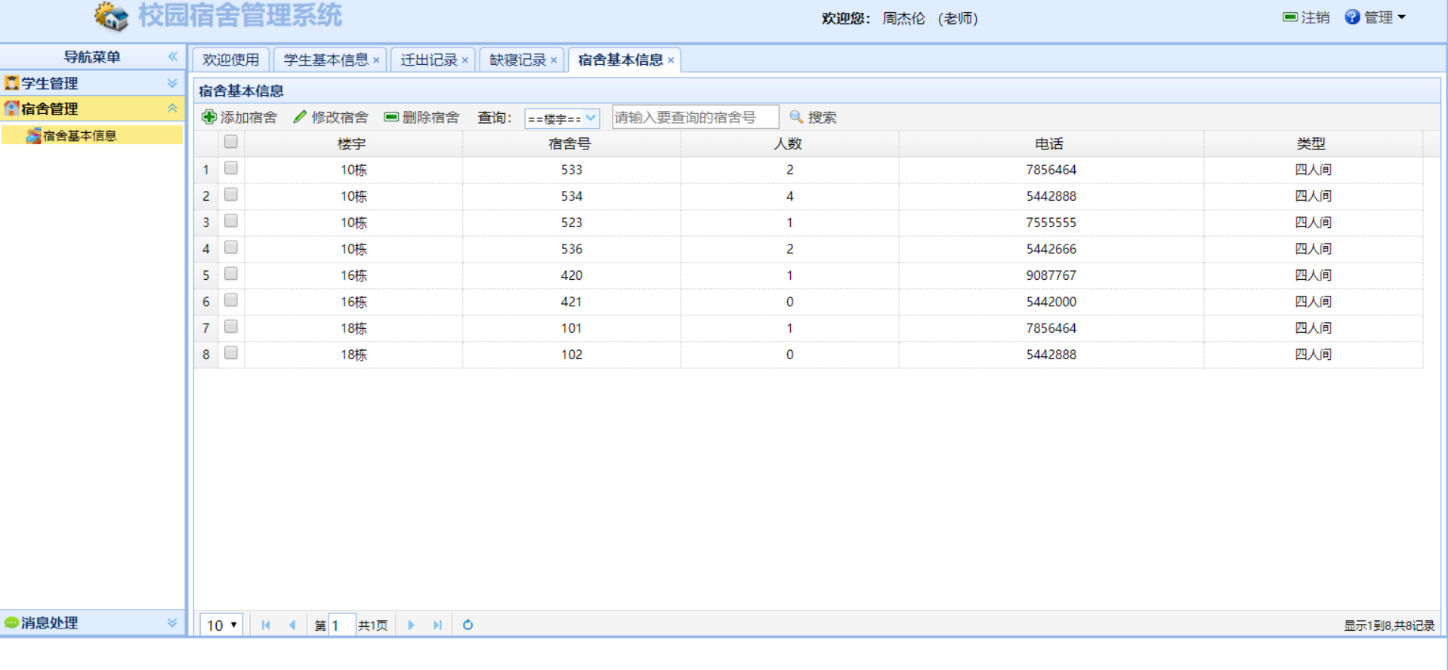Expand the 学生管理 section chevron
Image resolution: width=1448 pixels, height=670 pixels.
[172, 83]
